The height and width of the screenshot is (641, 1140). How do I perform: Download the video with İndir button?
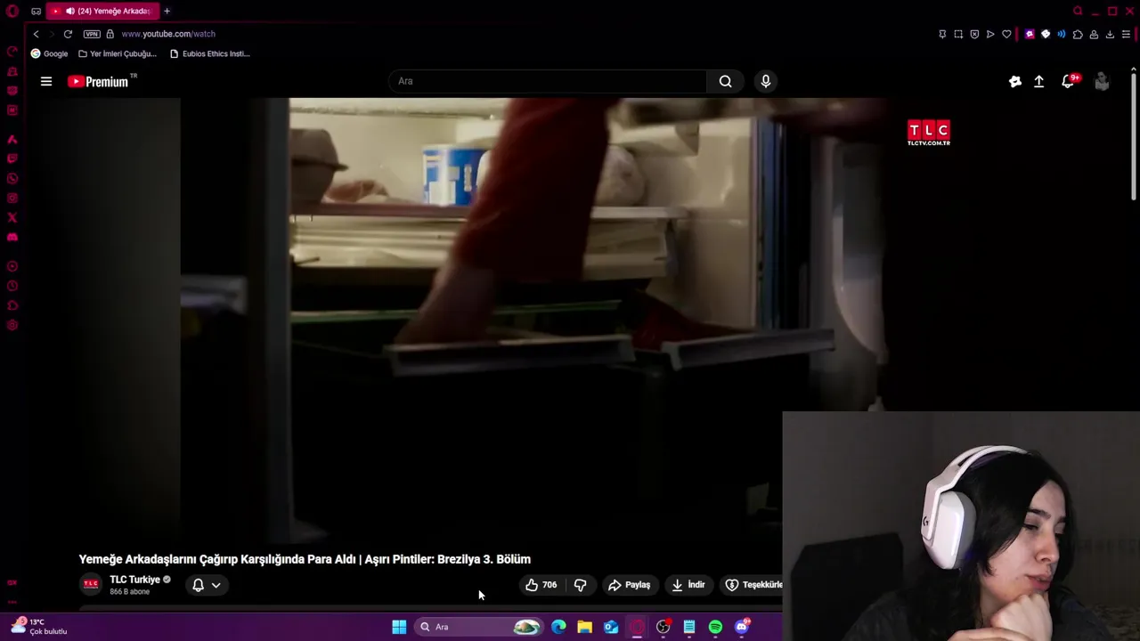[x=688, y=585]
